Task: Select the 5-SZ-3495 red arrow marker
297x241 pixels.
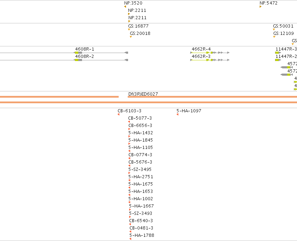Action: tap(129, 173)
